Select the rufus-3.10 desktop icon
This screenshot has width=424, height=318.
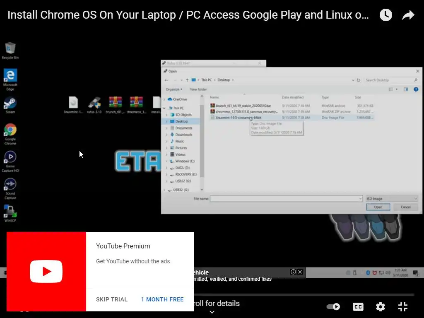(94, 105)
